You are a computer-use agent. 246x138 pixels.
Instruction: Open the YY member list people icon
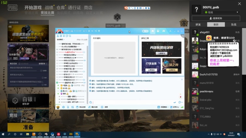[x=58, y=36]
